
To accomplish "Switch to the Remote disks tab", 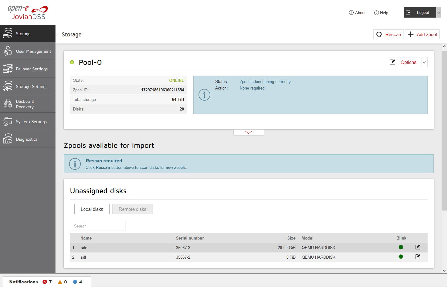I will [x=133, y=209].
